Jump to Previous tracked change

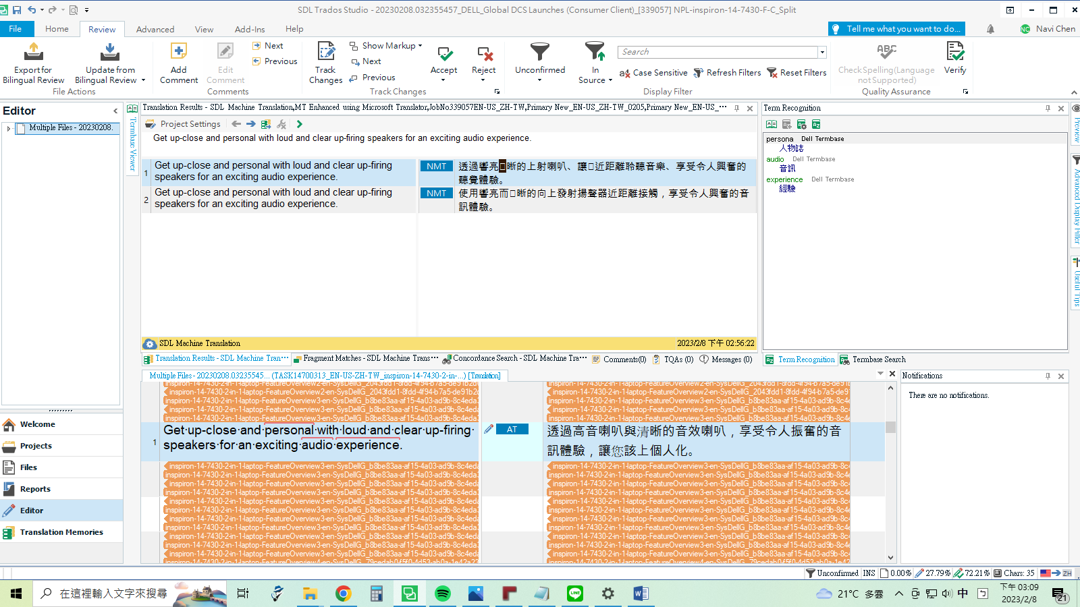click(373, 78)
